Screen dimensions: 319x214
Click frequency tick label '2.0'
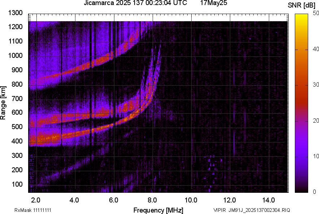pos(36,200)
